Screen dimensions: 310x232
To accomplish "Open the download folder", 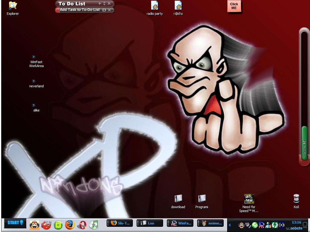I will point(178,201).
